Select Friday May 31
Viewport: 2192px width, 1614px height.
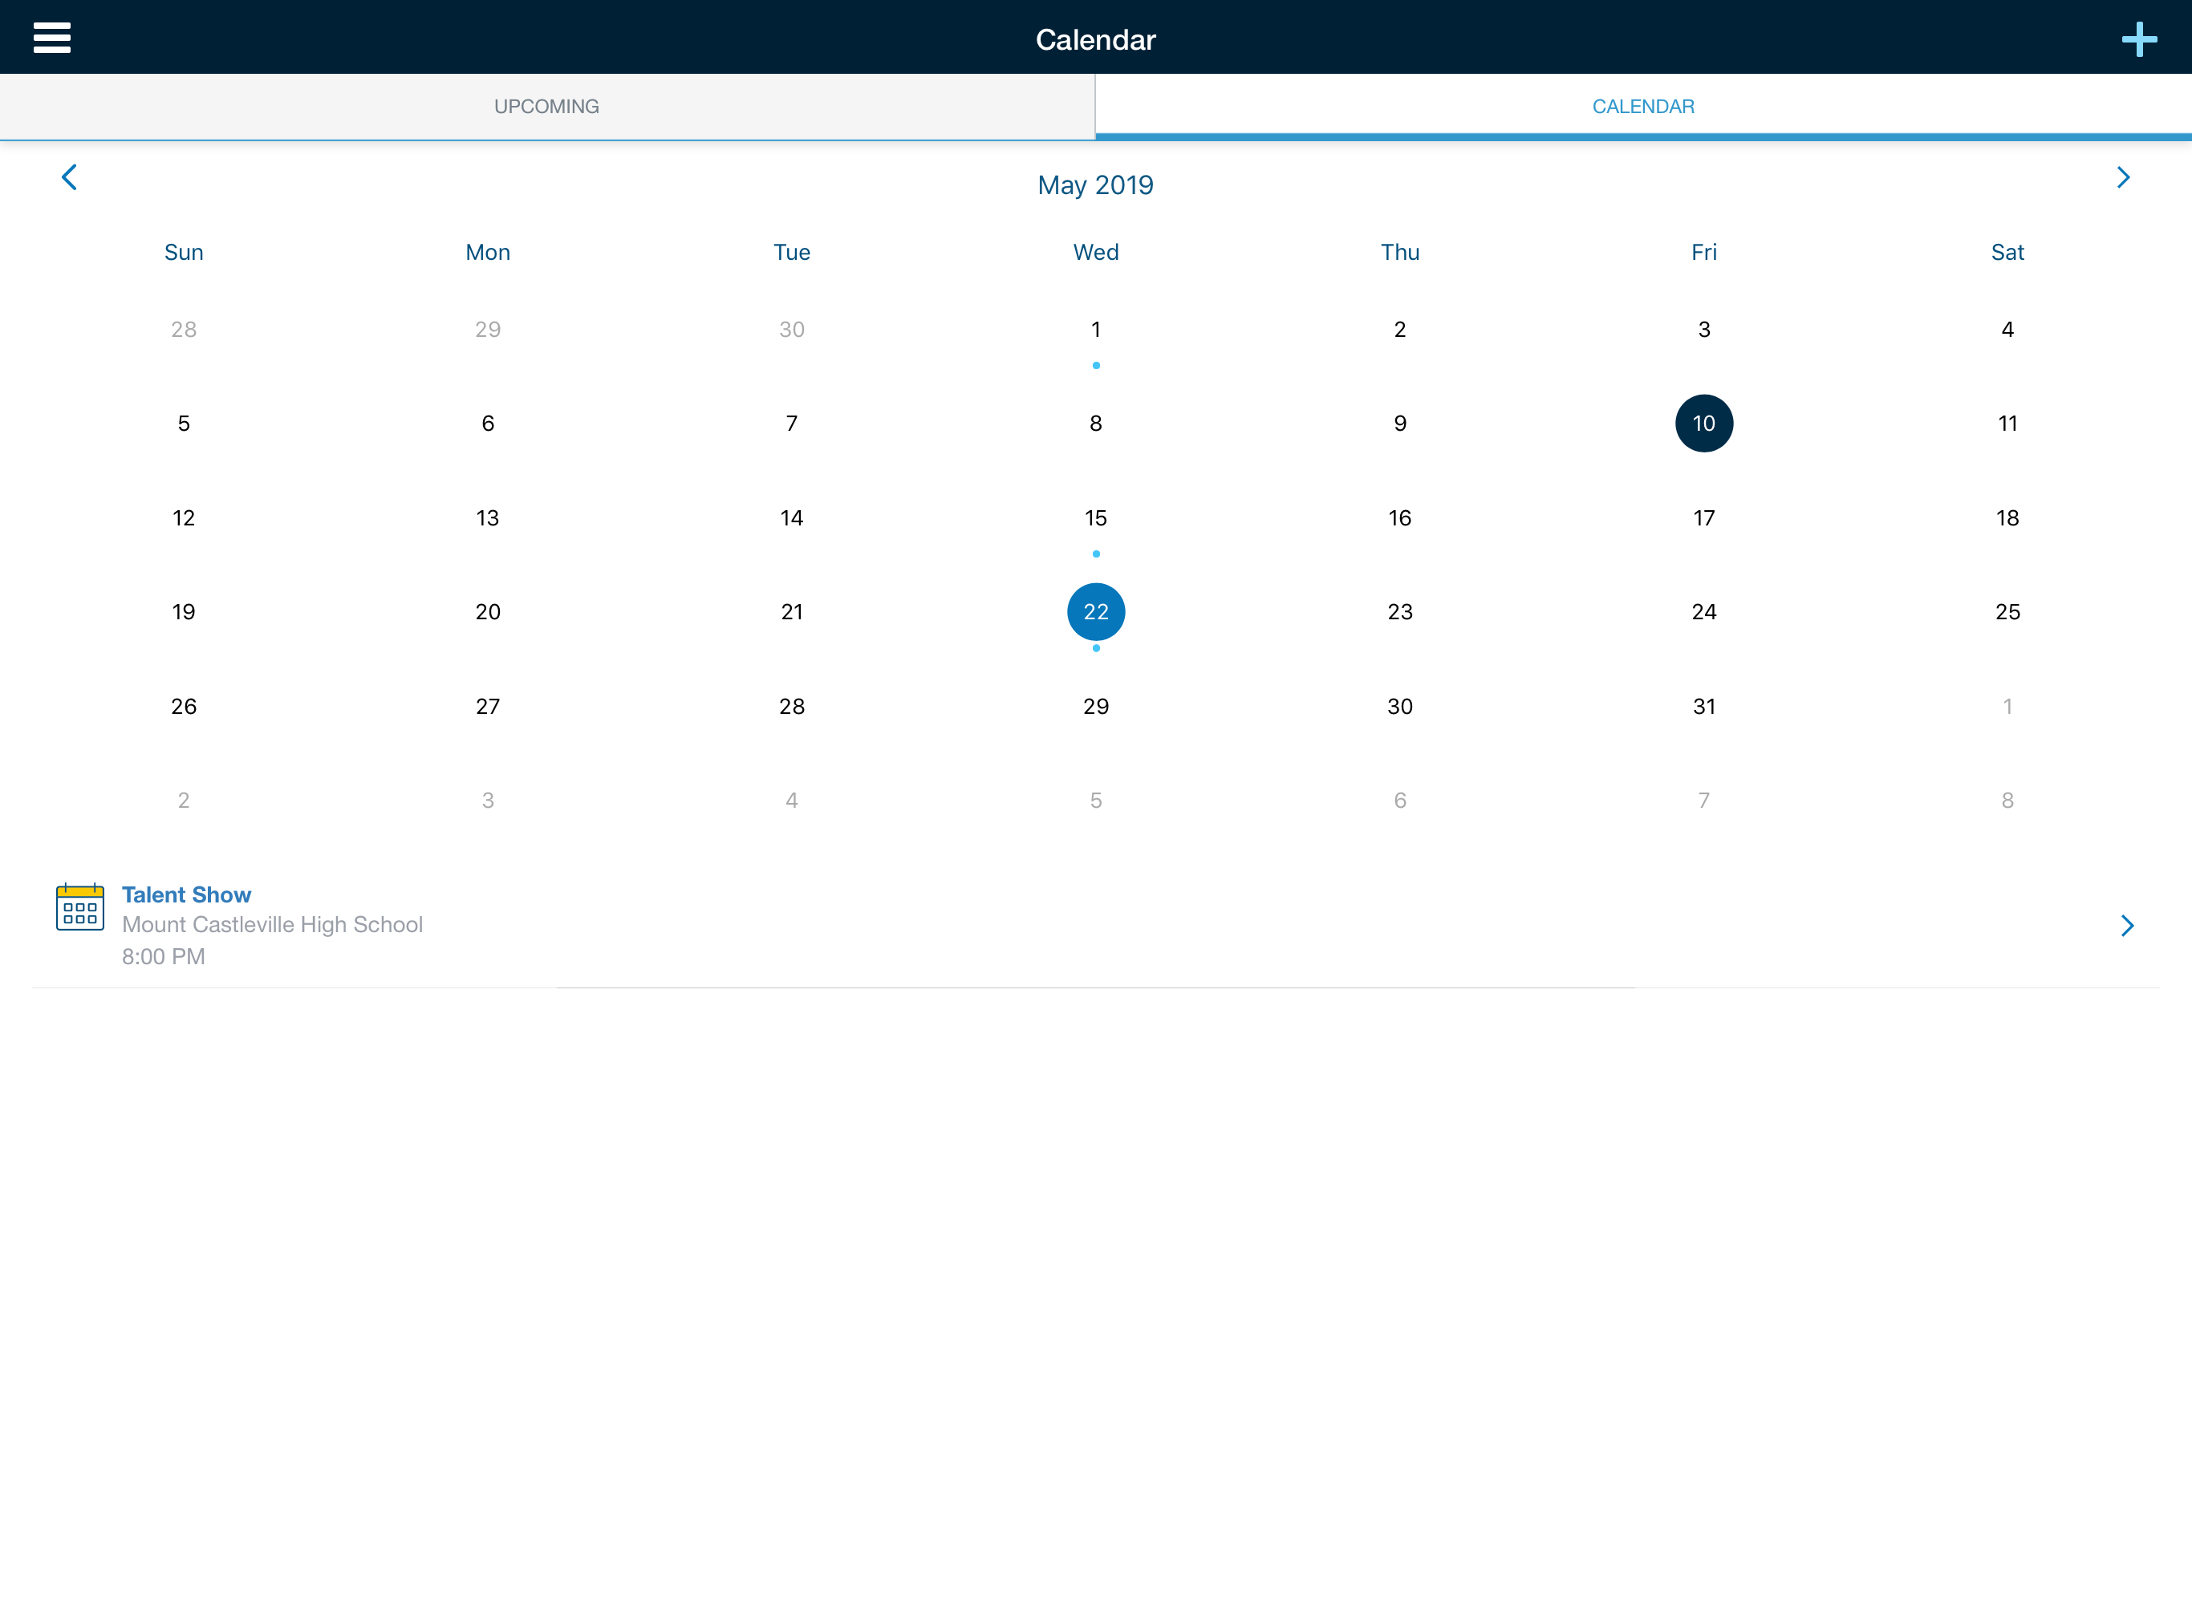tap(1703, 707)
